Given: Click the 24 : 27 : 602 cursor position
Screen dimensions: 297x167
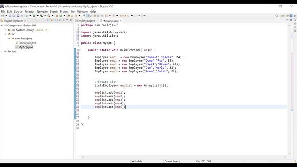Looking at the screenshot, I should click(204, 161).
